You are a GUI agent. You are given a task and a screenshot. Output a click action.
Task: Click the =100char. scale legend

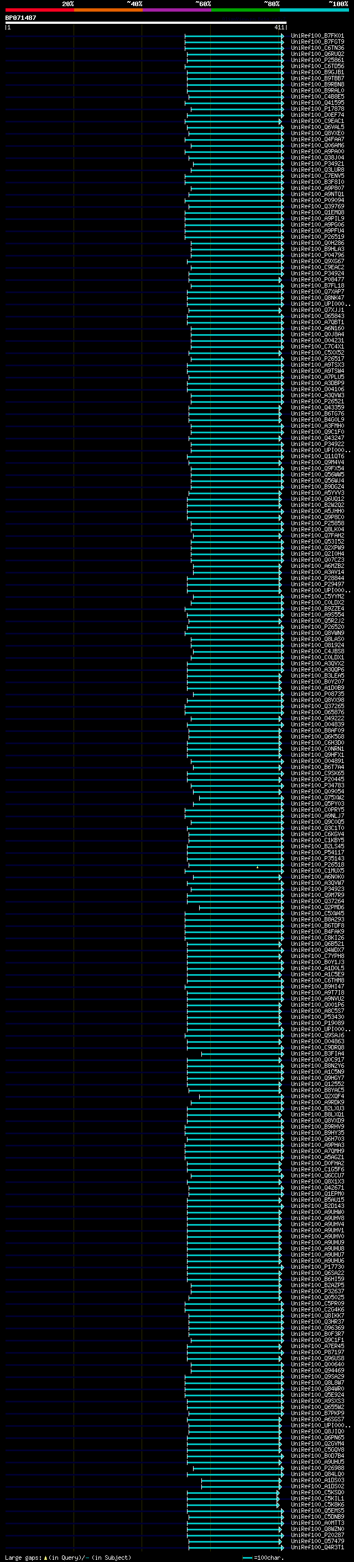click(x=262, y=1557)
